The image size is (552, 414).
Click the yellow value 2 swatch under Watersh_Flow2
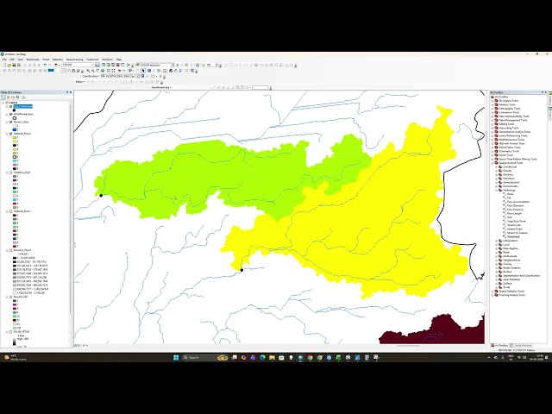[x=15, y=141]
